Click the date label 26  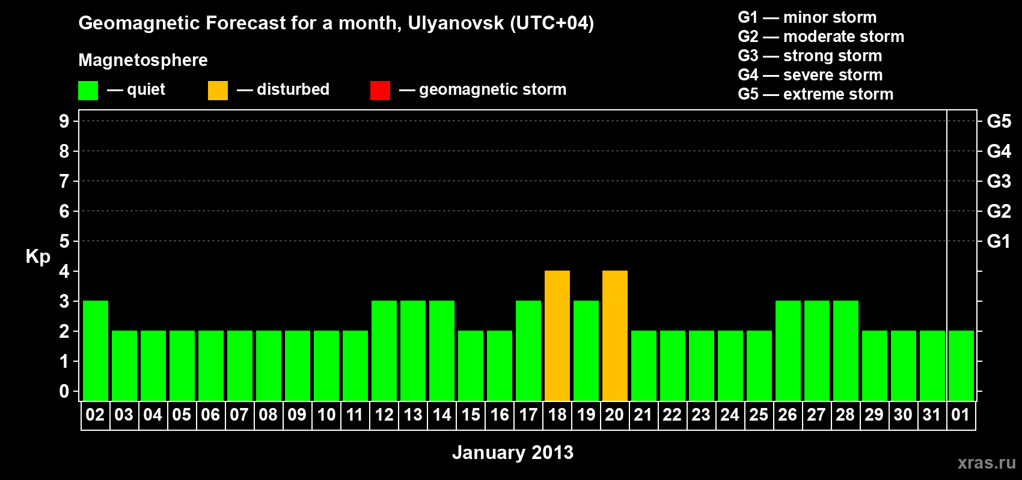pos(788,415)
